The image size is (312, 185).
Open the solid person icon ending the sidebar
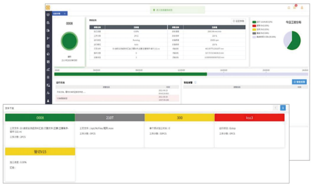pos(48,101)
